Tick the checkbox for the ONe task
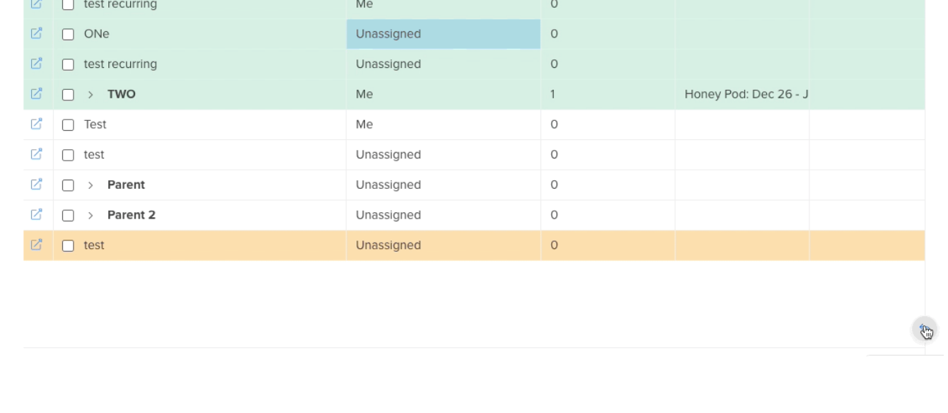This screenshot has height=413, width=948. click(68, 34)
